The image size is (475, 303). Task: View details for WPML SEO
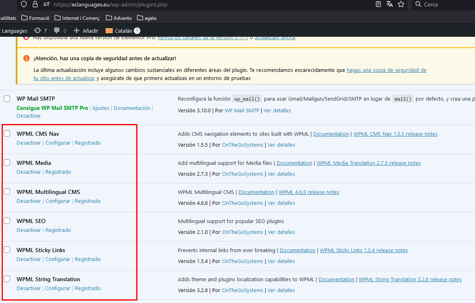click(281, 232)
